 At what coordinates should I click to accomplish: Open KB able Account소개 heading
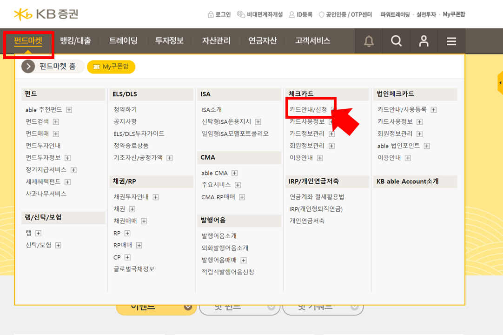coord(407,181)
